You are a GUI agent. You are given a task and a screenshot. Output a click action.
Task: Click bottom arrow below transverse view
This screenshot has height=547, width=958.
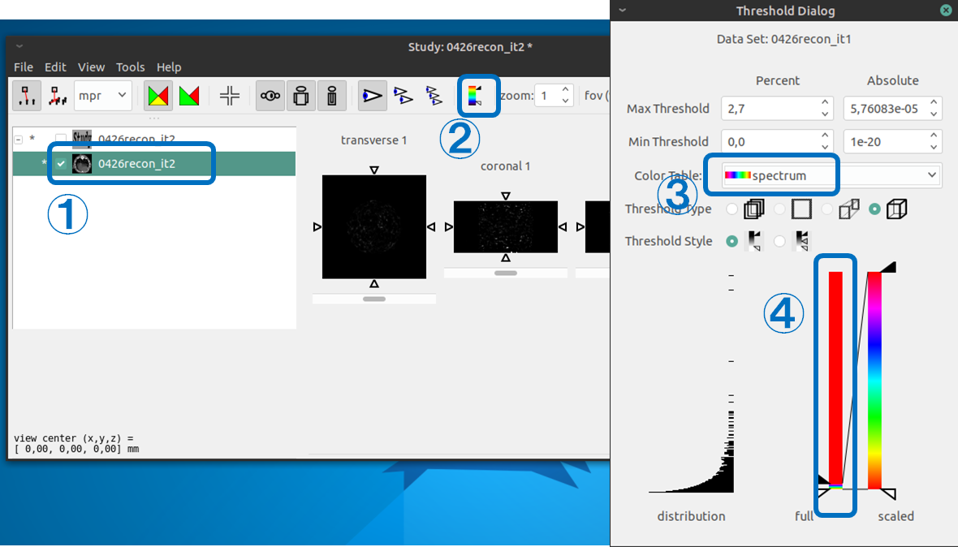coord(374,284)
